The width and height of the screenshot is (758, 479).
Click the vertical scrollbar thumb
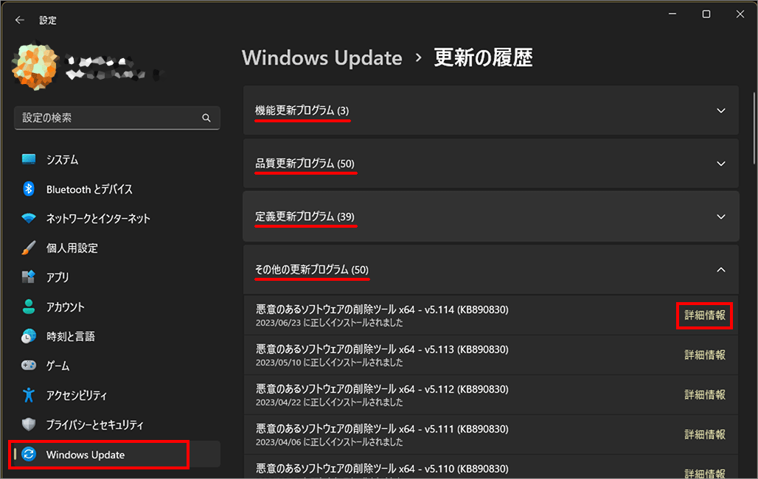[x=754, y=128]
